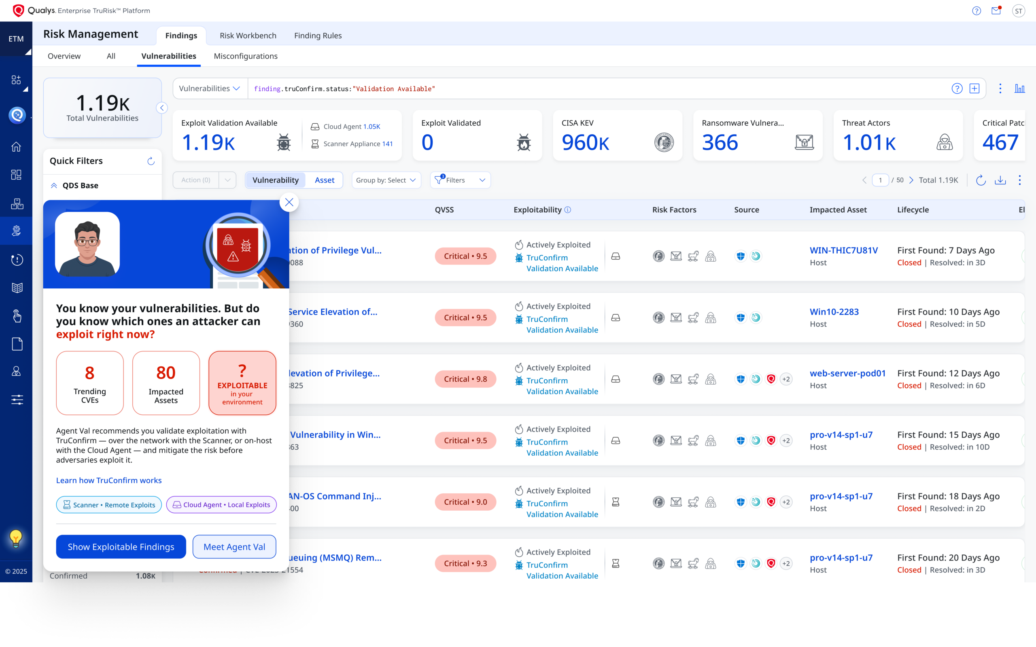Open the inventory blocks icon in the sidebar
The width and height of the screenshot is (1036, 647).
(17, 204)
